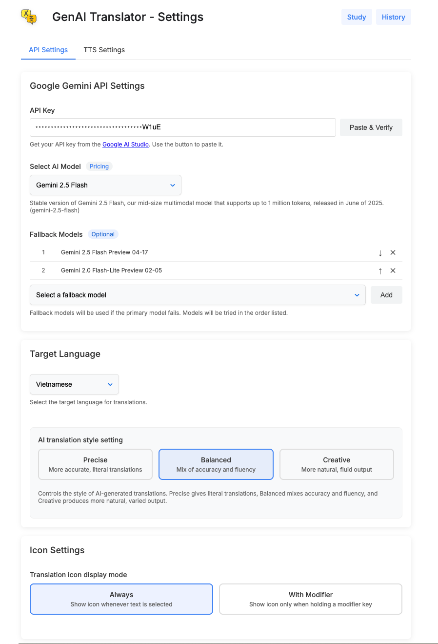Switch to the API Settings tab

point(48,50)
